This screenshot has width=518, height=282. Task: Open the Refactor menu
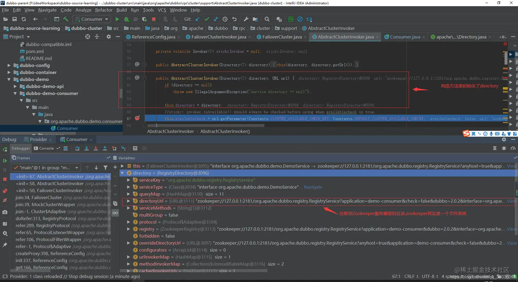point(103,10)
